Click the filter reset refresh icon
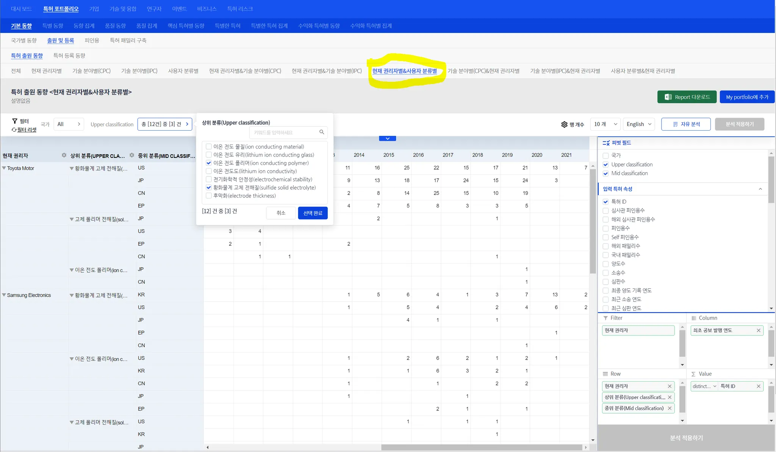 click(14, 130)
